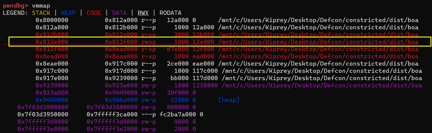Click the vmmap command text
This screenshot has height=133, width=432.
[x=41, y=5]
